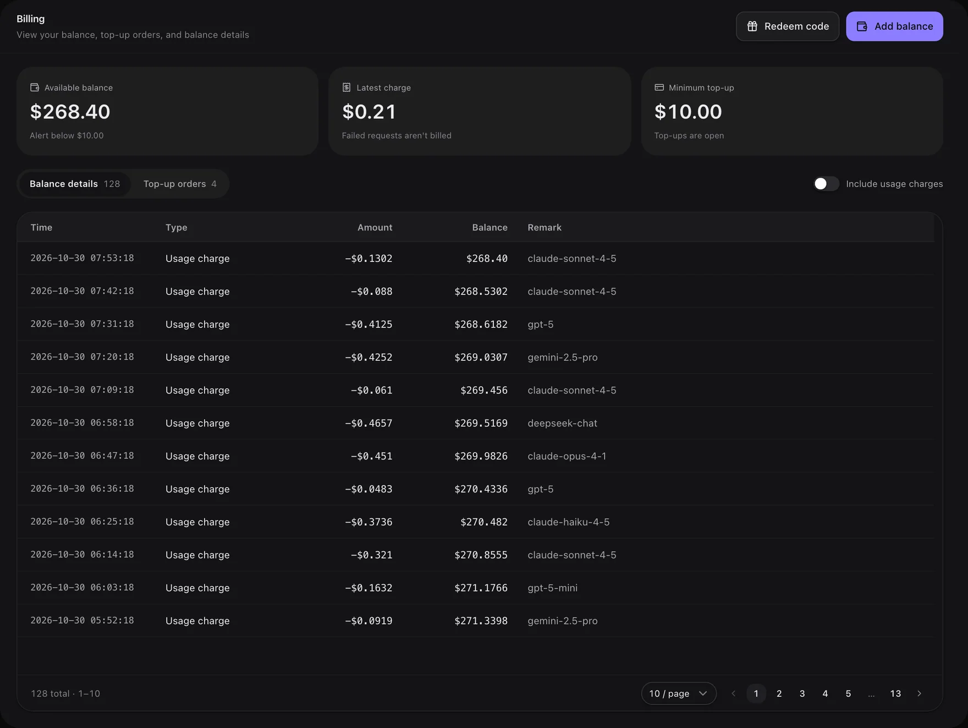Select balance $270.482
This screenshot has height=728, width=968.
[x=484, y=522]
